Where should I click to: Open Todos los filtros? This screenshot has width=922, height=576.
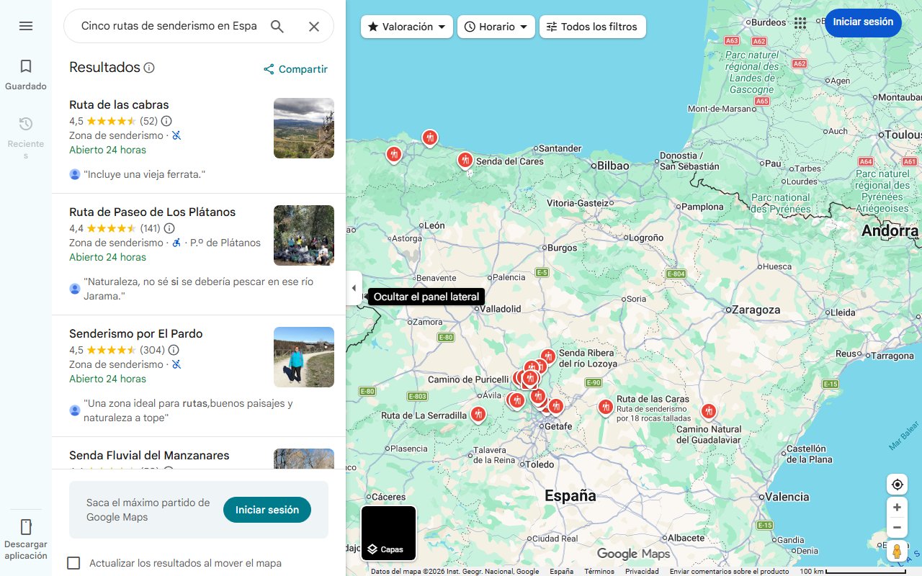pos(594,26)
